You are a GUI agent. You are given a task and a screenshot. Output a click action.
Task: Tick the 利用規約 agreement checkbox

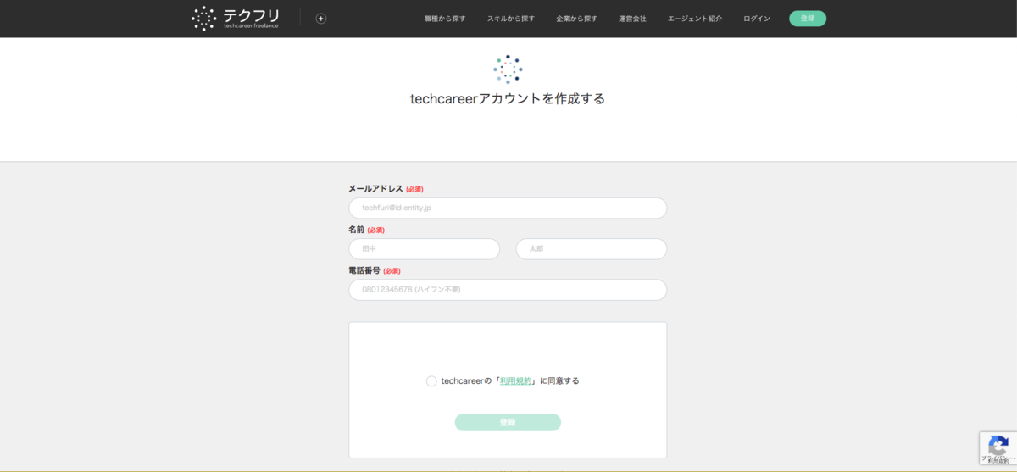(431, 381)
